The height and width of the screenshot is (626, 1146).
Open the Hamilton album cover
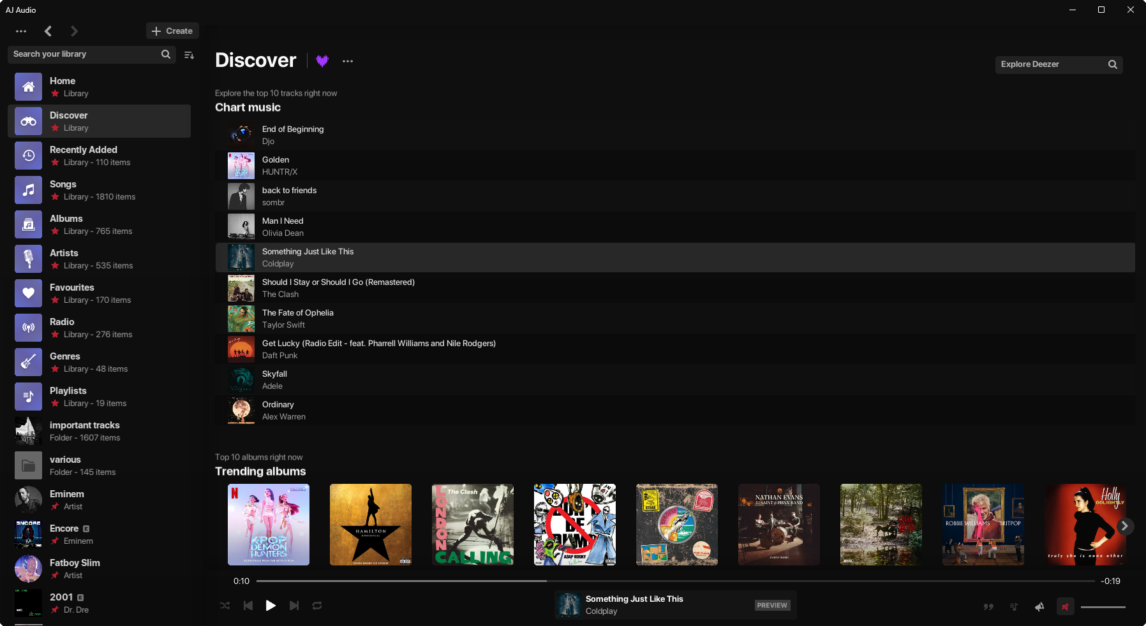click(371, 525)
